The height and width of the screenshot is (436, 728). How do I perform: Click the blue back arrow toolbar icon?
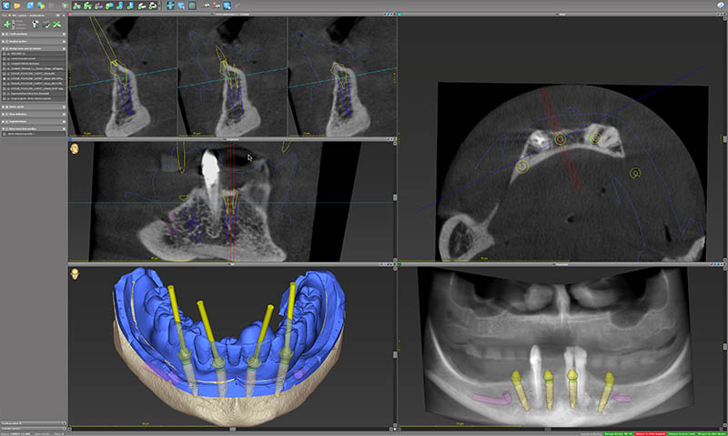[x=5, y=5]
